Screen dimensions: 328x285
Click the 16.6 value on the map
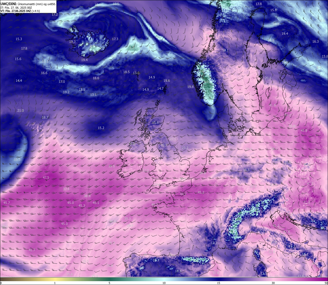(x=44, y=73)
